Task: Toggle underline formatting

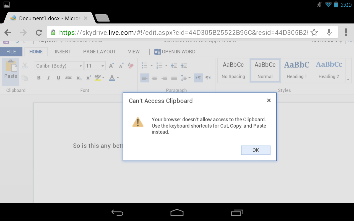Action: (x=58, y=78)
